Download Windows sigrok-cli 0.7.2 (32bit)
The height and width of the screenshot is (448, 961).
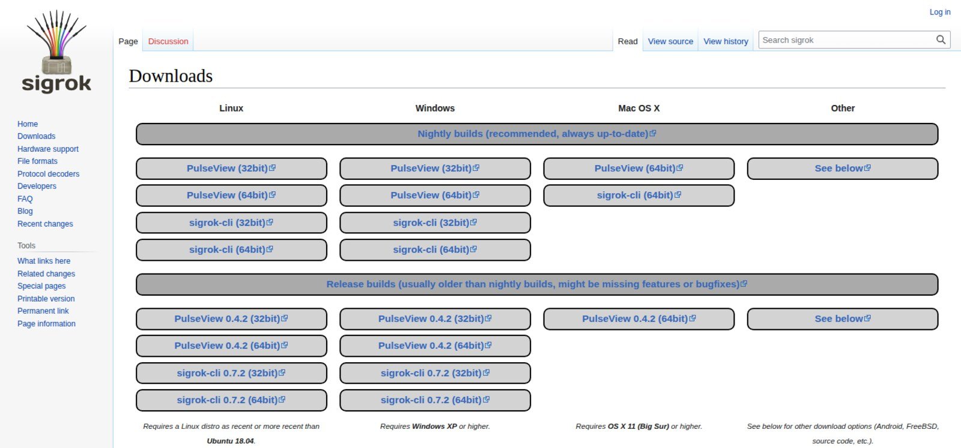pos(435,373)
